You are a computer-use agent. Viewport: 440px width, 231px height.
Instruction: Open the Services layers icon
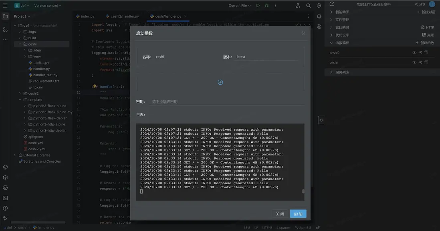coord(5,177)
